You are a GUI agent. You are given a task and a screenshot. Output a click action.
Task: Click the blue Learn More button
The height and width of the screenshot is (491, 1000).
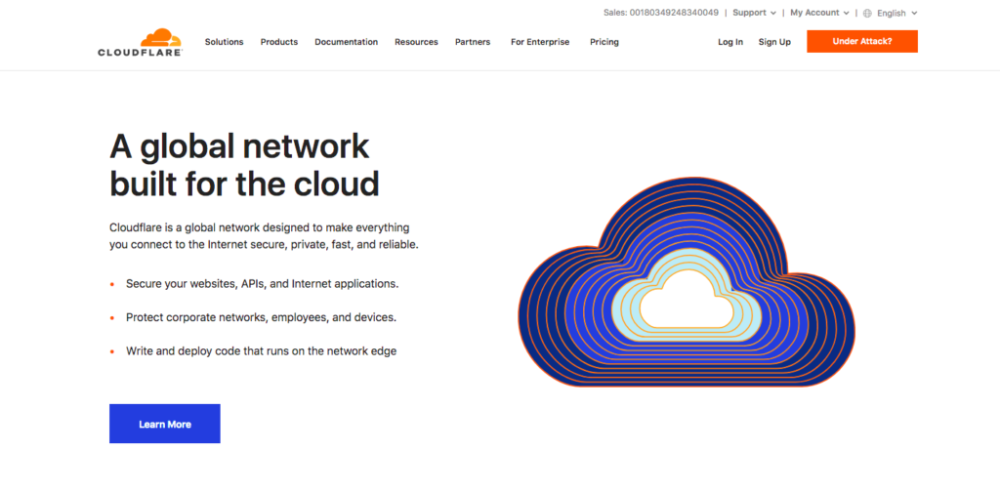pos(164,424)
